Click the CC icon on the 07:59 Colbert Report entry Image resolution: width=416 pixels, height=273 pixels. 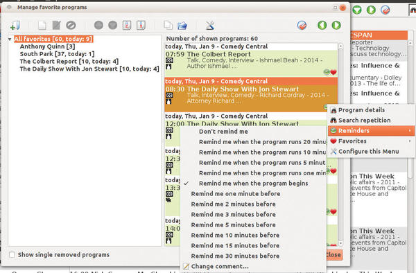point(169,60)
